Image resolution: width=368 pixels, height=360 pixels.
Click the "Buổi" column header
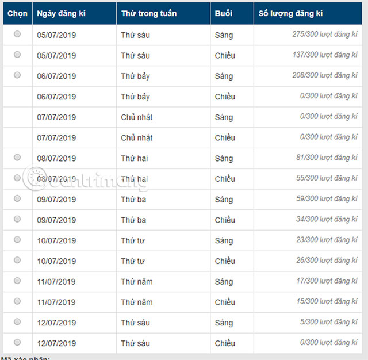coord(224,14)
